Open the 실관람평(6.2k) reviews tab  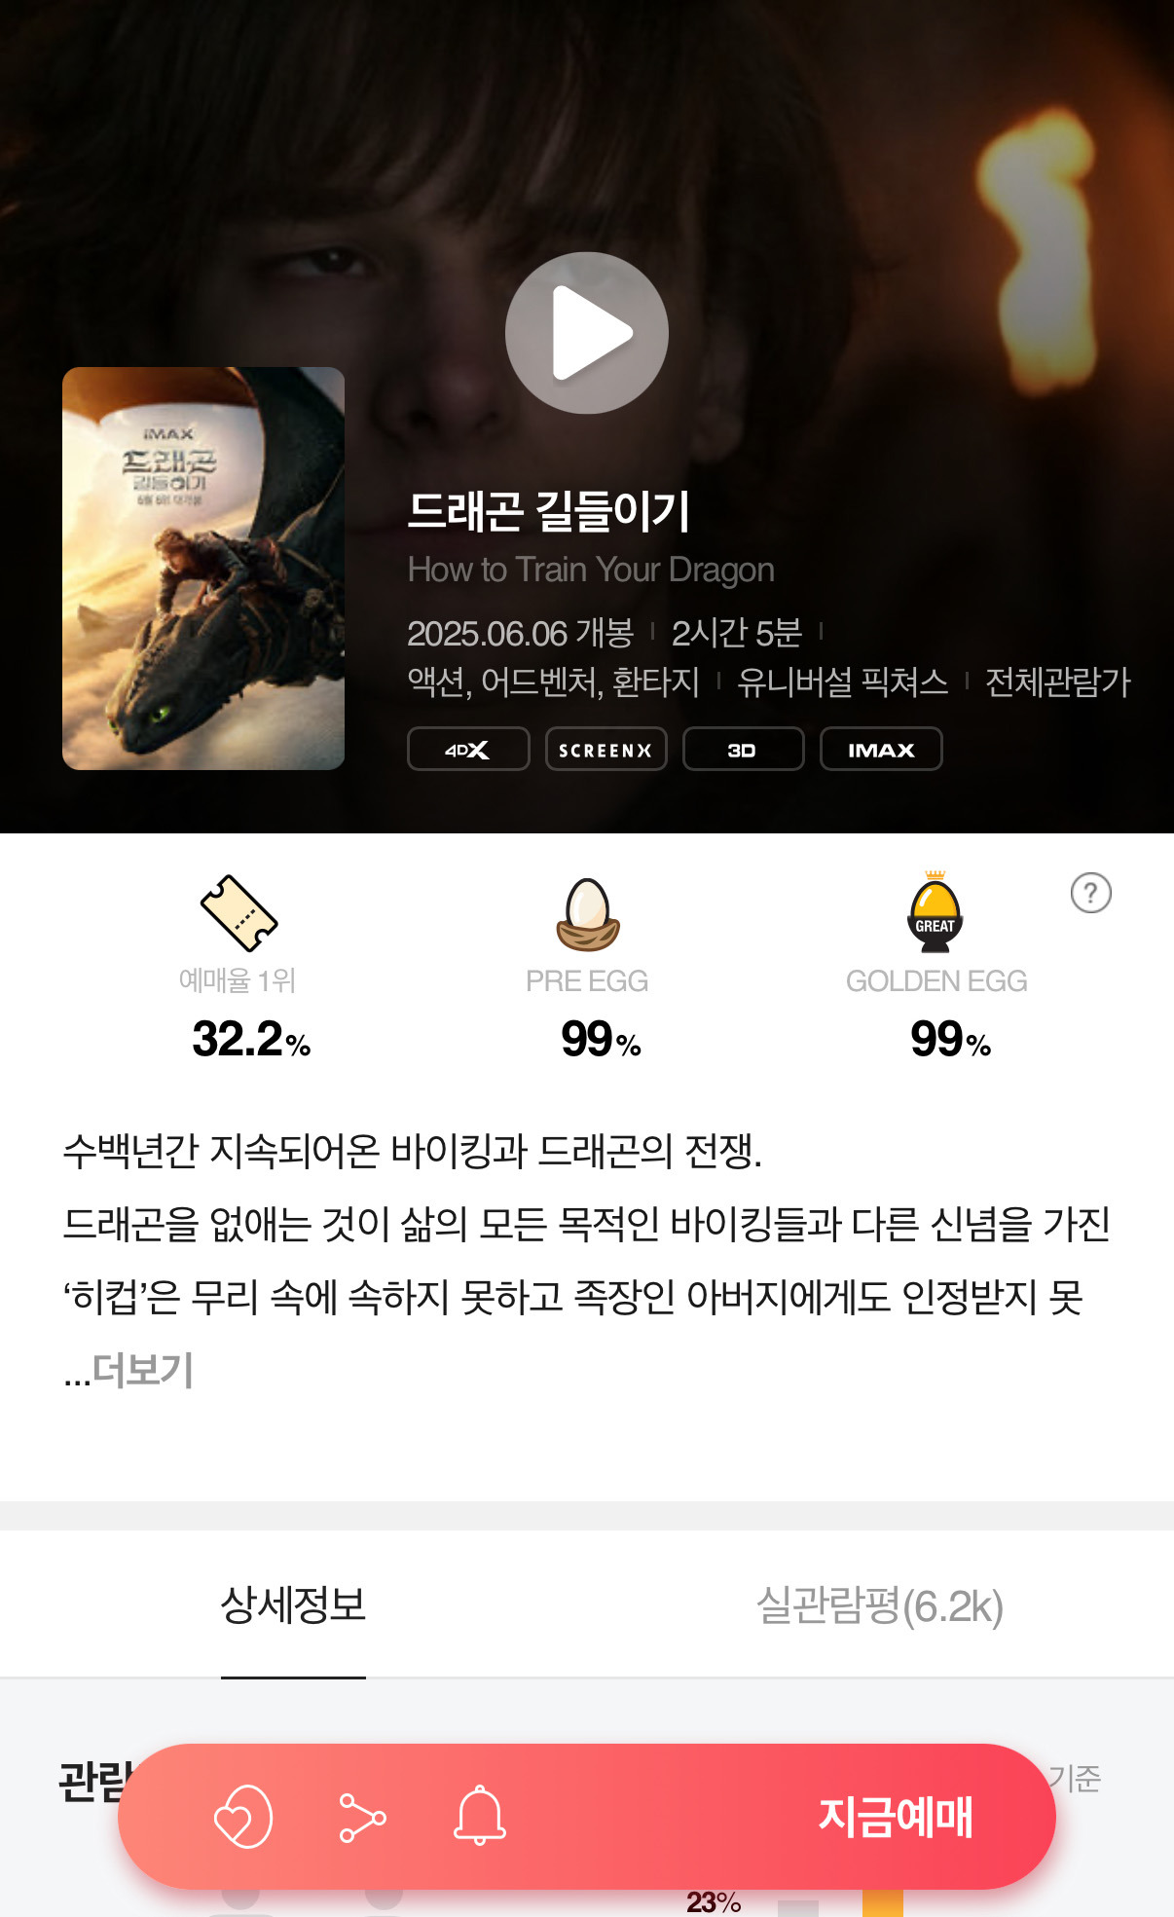(880, 1604)
